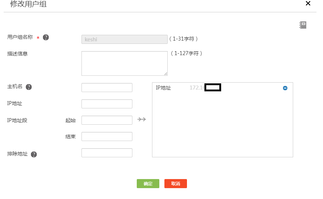Click the keshi user group name field
Viewport: 323px width, 199px height.
124,39
